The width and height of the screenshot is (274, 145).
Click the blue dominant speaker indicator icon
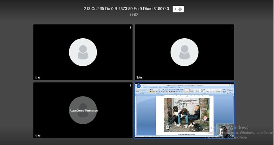(138, 86)
